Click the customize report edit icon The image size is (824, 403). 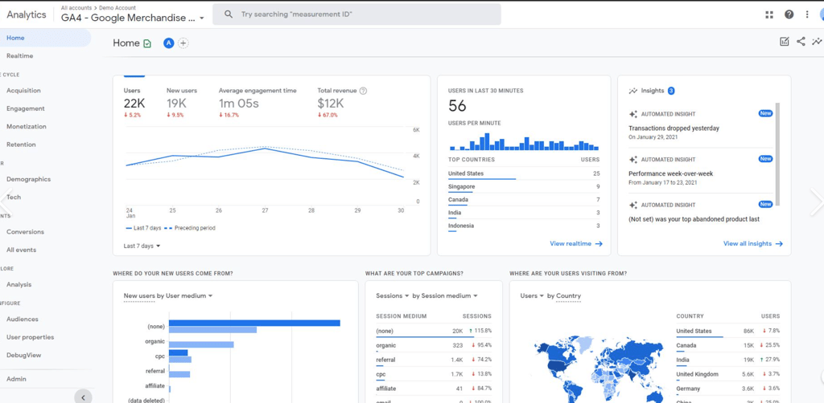(785, 42)
